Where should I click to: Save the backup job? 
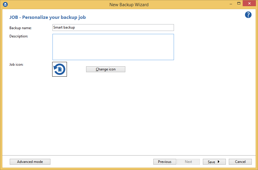pyautogui.click(x=212, y=161)
